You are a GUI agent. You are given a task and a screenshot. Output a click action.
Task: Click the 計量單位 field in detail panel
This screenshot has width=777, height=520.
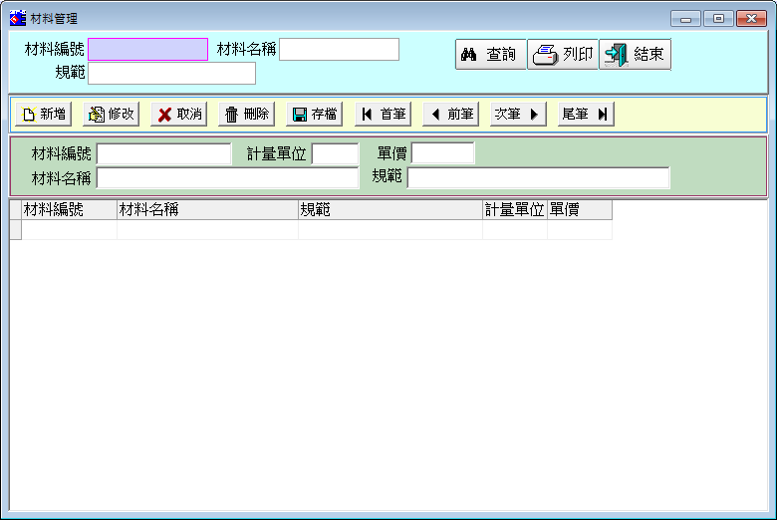point(335,153)
